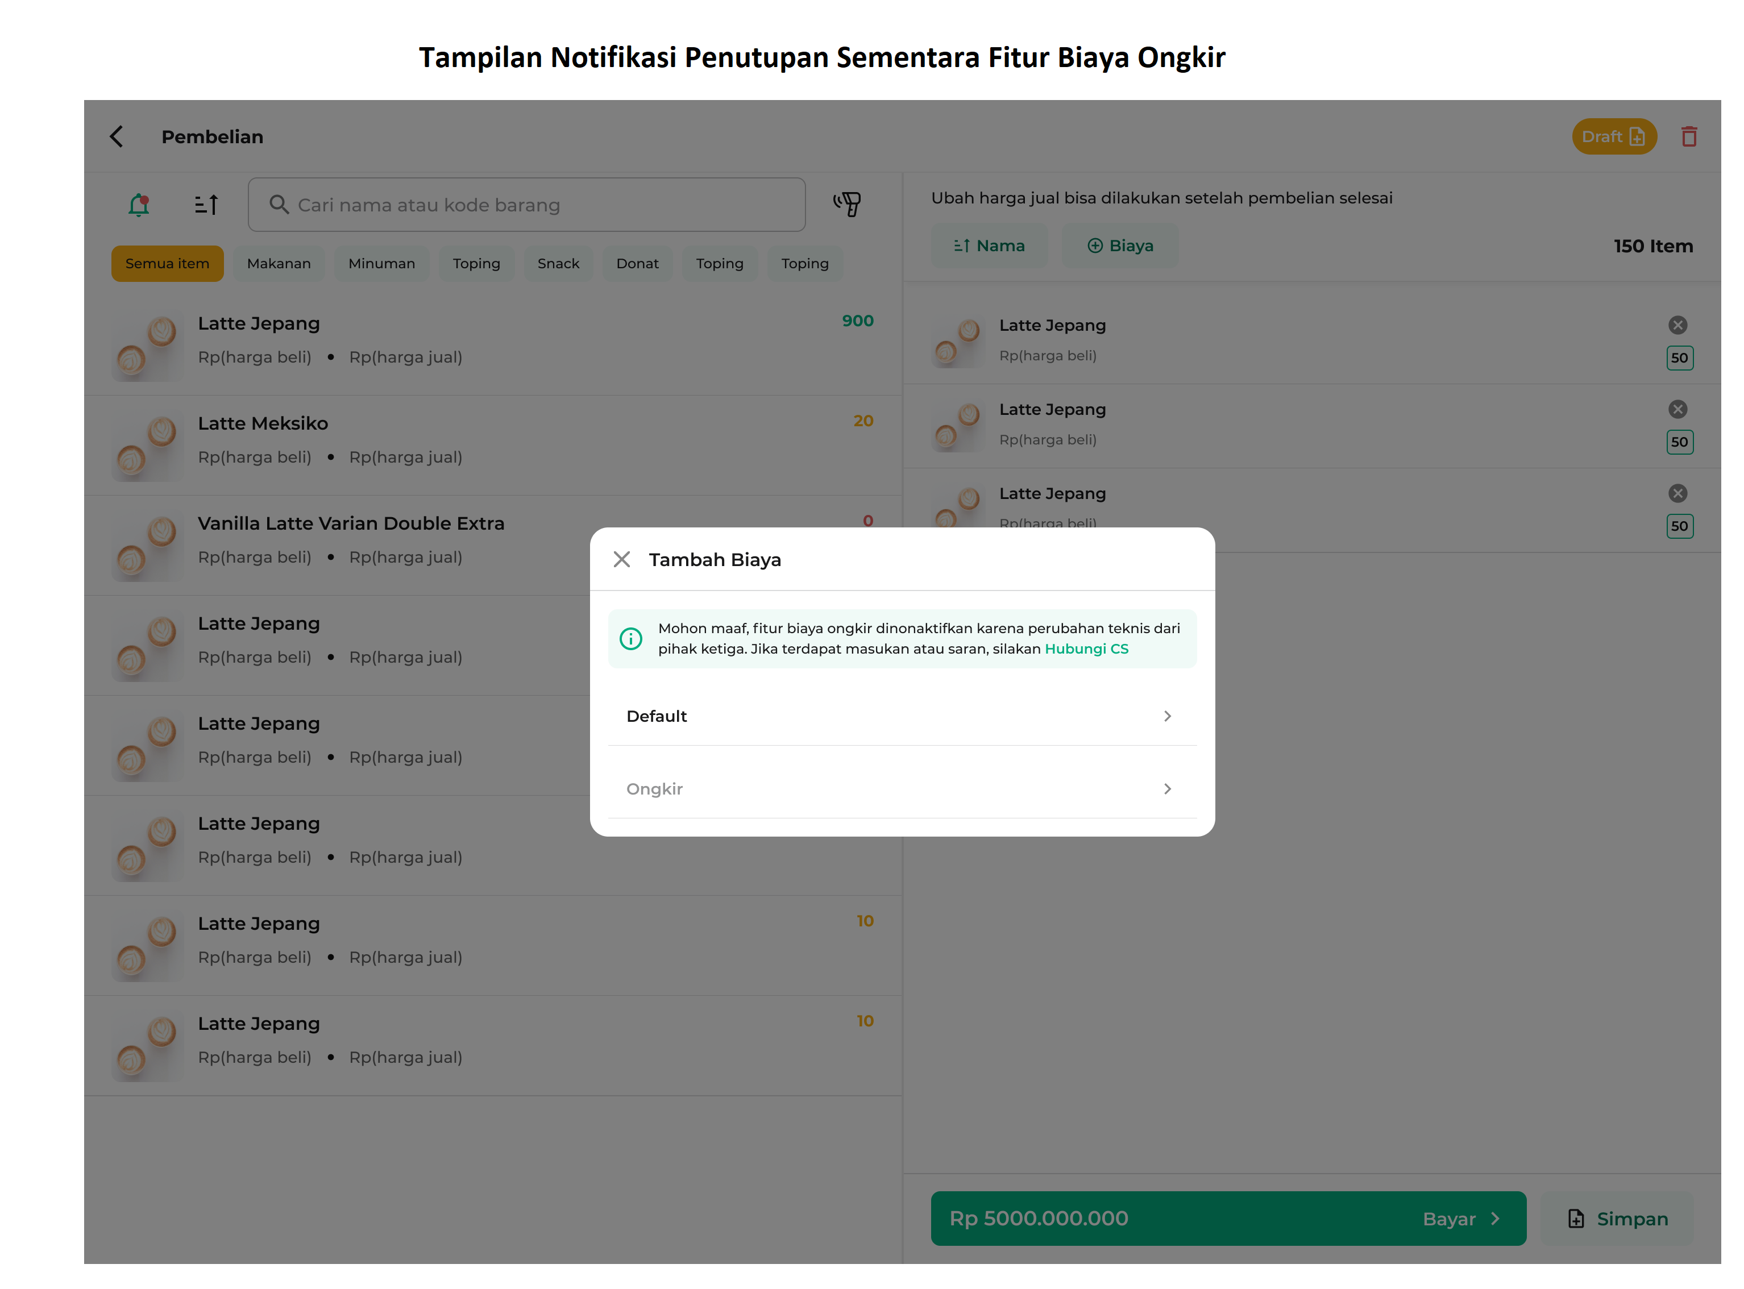Screen dimensions: 1744x1289
Task: Select the Snack category tab
Action: coord(558,264)
